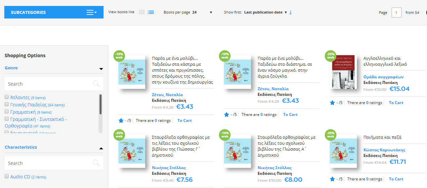Check the Άτλαντες genre filter
427x188 pixels.
point(7,97)
